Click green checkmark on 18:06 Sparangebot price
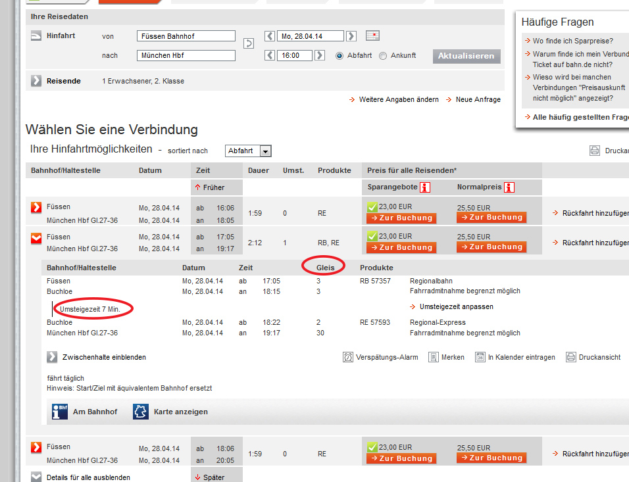The height and width of the screenshot is (482, 629). click(372, 447)
